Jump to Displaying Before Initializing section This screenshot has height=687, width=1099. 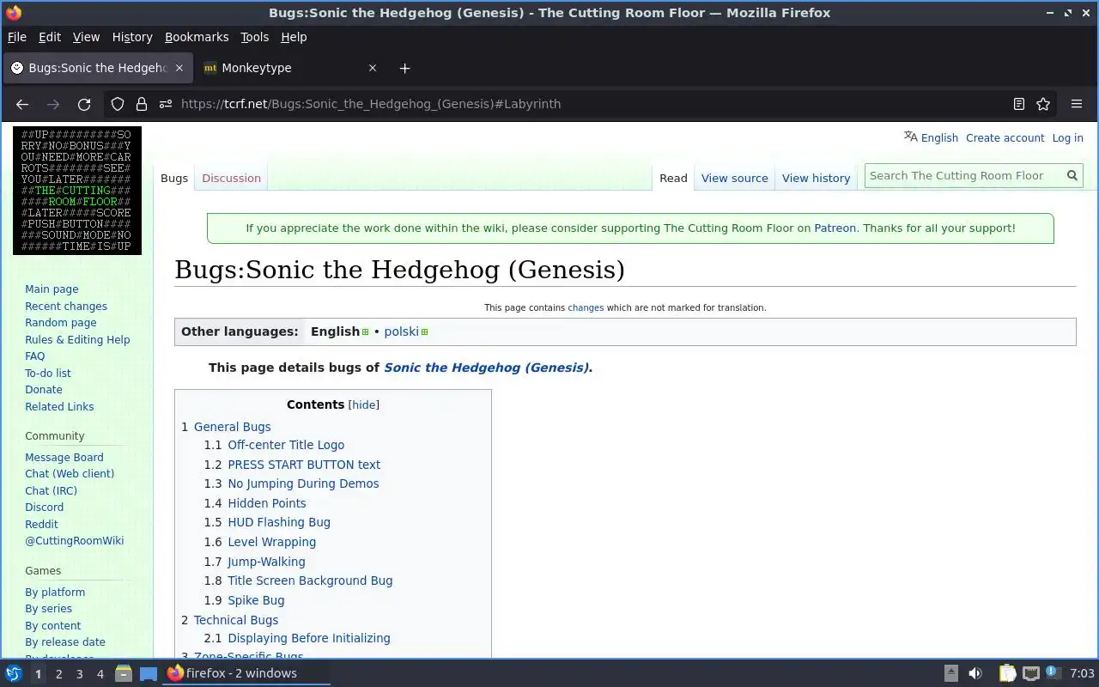[309, 638]
